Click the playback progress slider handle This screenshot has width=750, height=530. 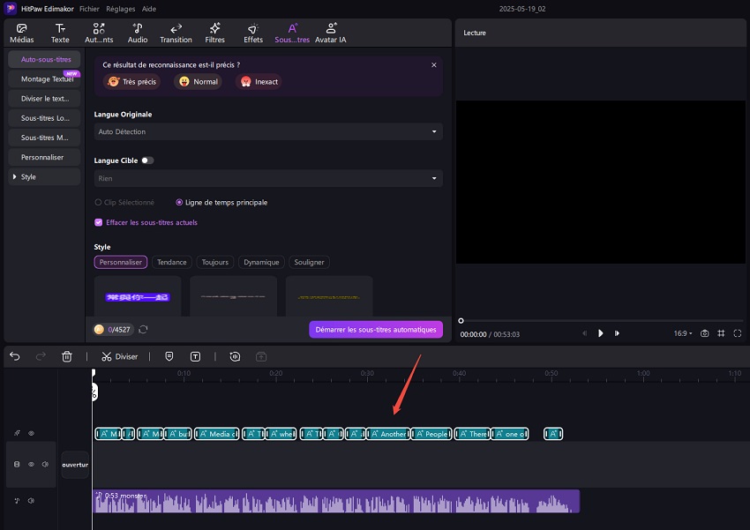(461, 321)
